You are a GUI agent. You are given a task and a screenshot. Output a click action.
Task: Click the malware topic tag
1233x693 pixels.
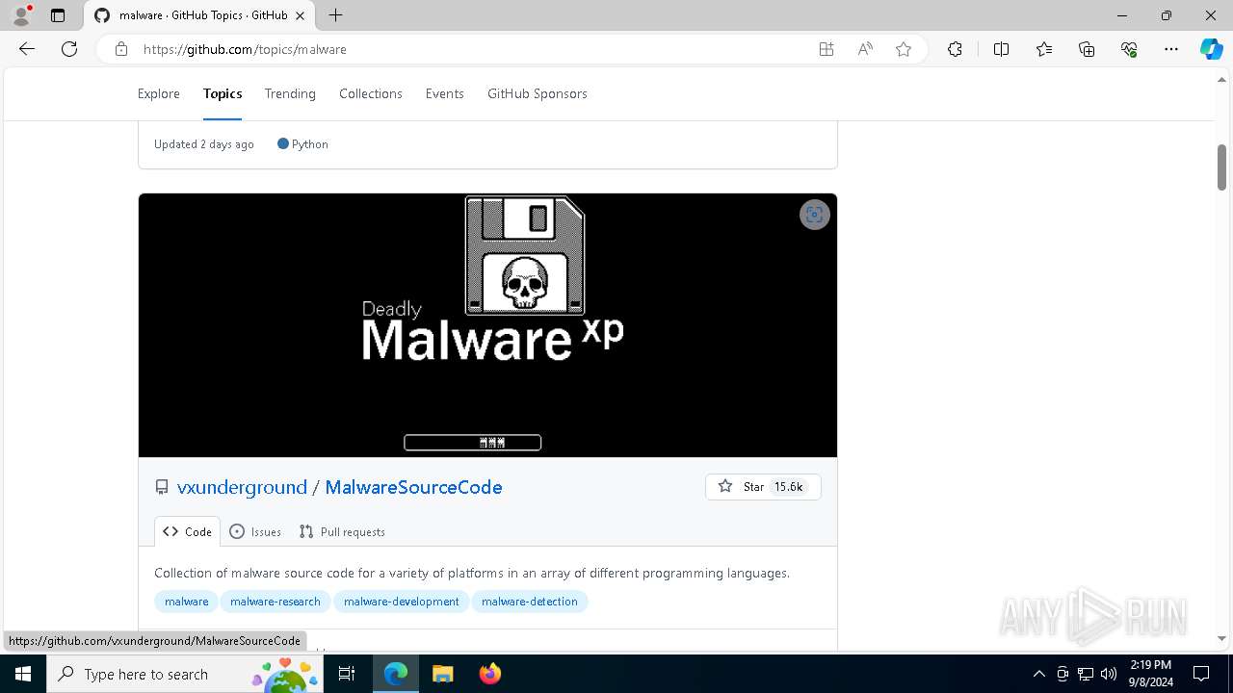pos(187,602)
